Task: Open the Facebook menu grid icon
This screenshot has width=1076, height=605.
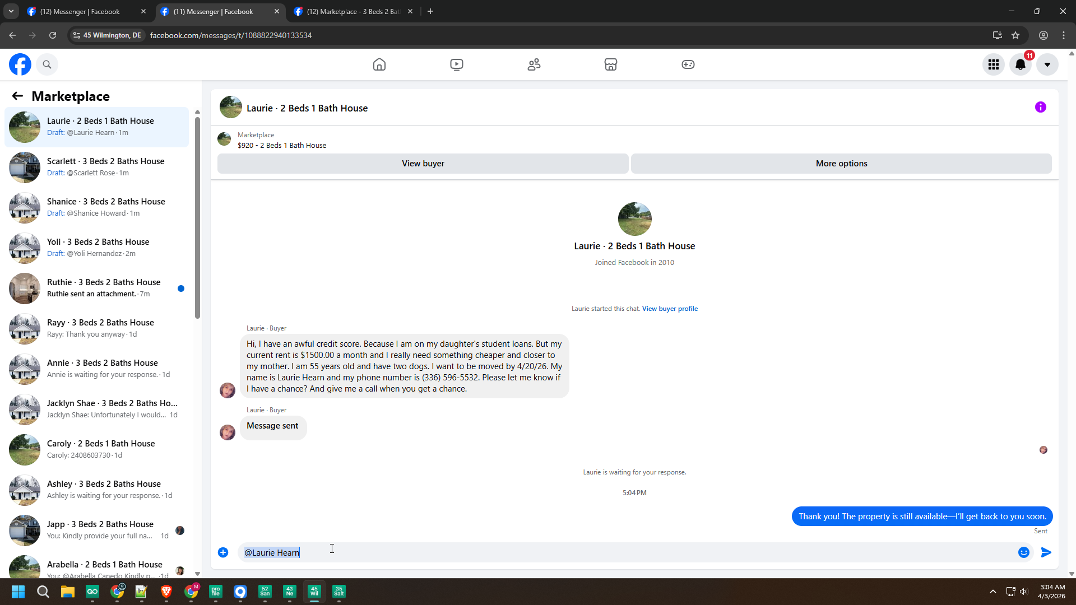Action: click(994, 64)
